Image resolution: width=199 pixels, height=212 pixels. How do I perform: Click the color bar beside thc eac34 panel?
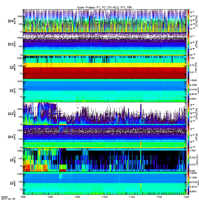pos(188,114)
